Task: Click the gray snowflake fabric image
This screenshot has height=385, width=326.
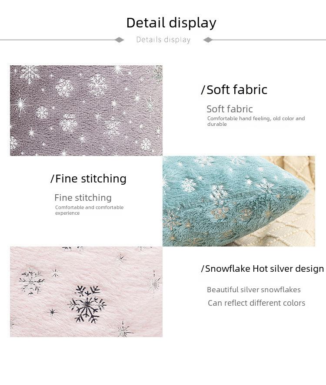Action: [x=86, y=111]
